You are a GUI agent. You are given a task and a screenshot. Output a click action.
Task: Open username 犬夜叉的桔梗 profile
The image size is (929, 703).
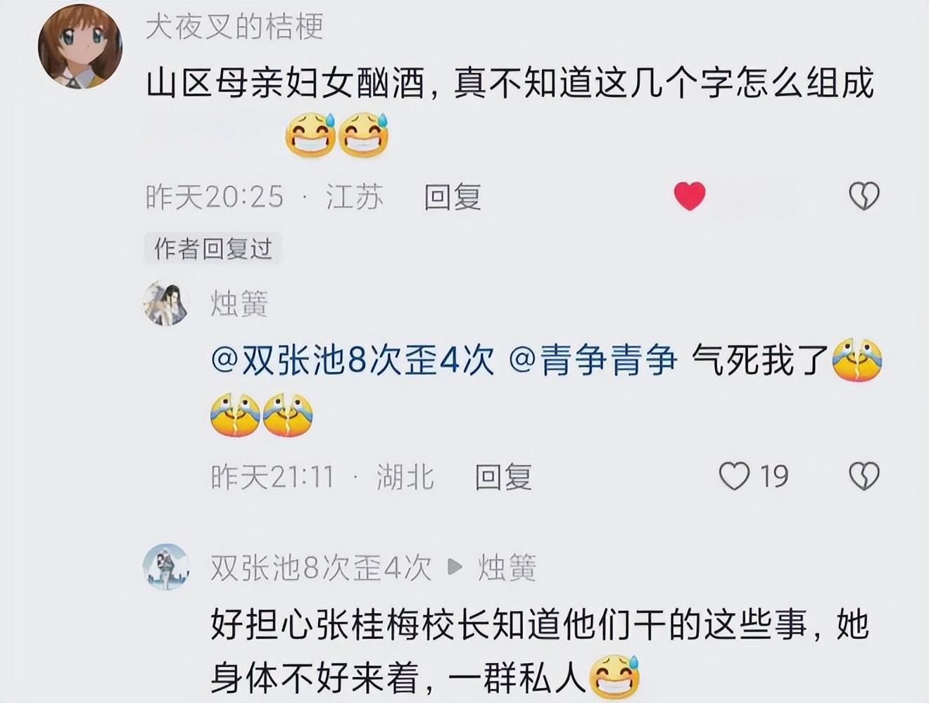point(235,27)
